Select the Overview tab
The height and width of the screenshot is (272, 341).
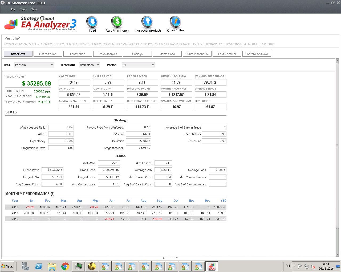18,54
